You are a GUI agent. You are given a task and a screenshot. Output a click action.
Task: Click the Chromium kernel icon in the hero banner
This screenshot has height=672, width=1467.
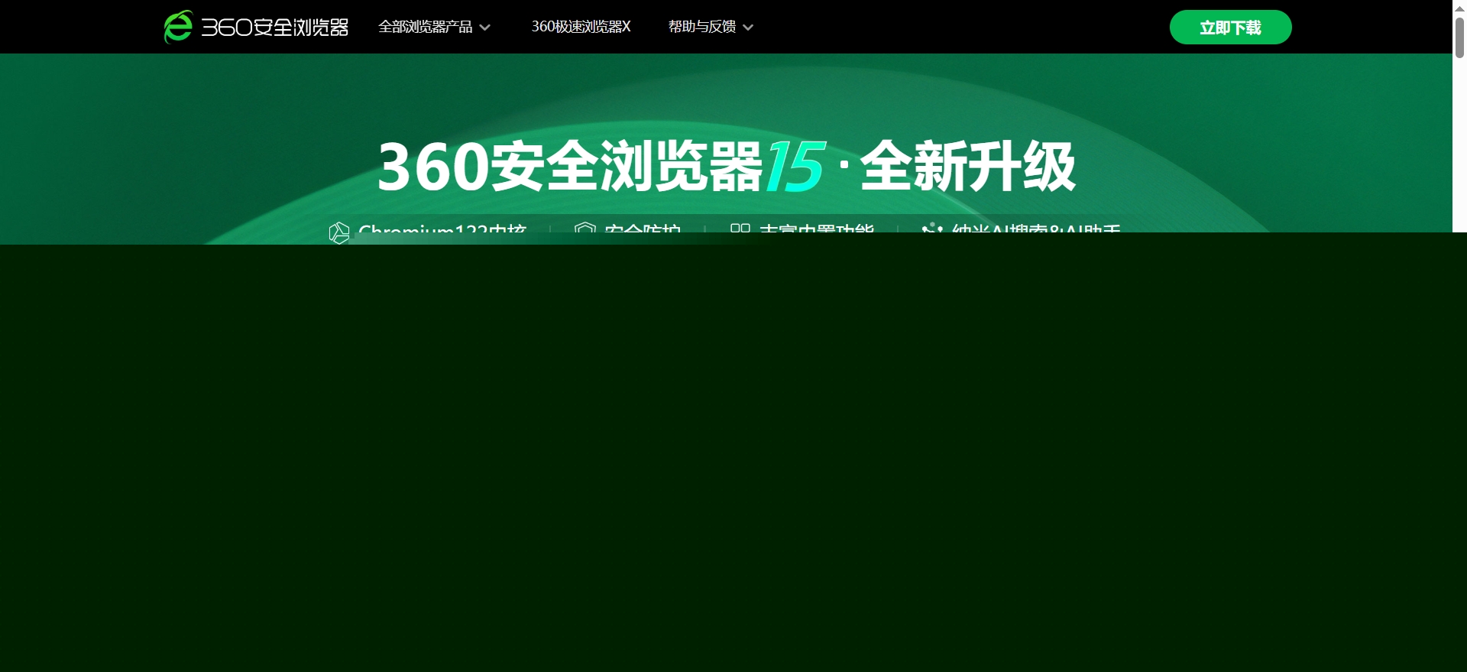pos(338,232)
